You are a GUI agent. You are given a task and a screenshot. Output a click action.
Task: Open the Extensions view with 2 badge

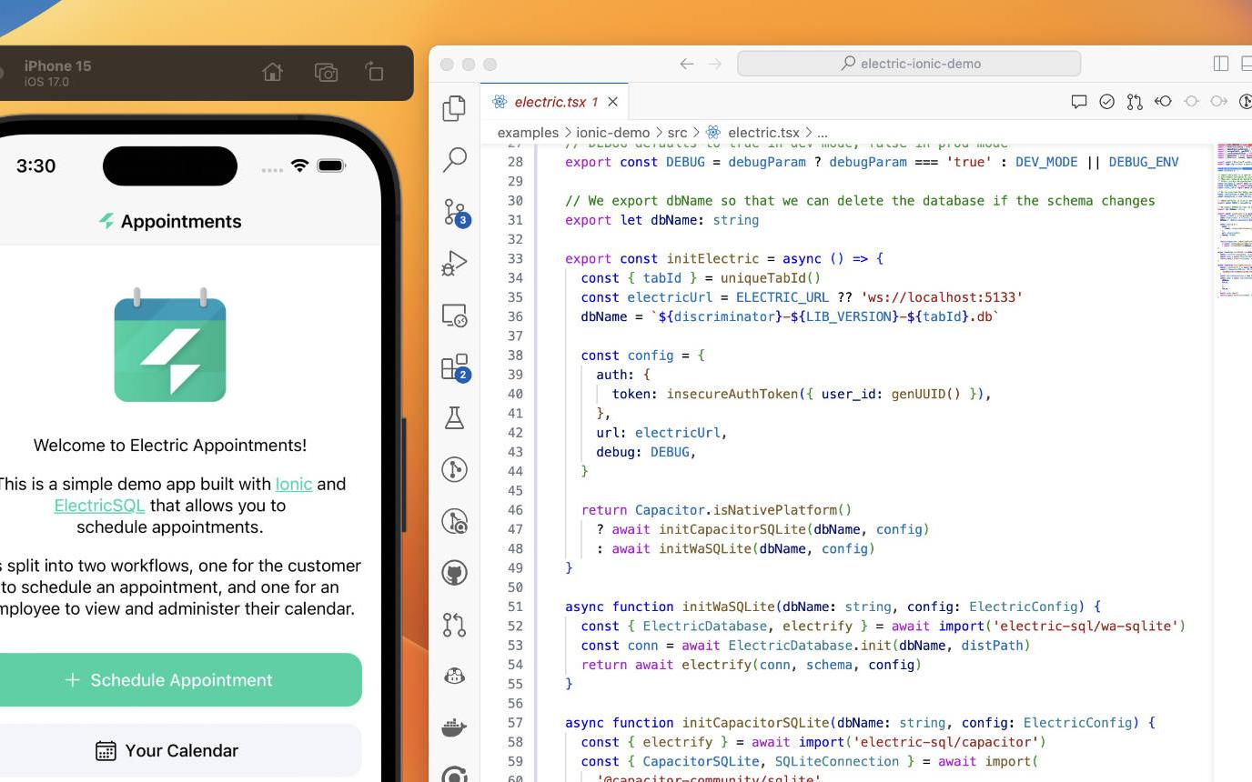454,366
